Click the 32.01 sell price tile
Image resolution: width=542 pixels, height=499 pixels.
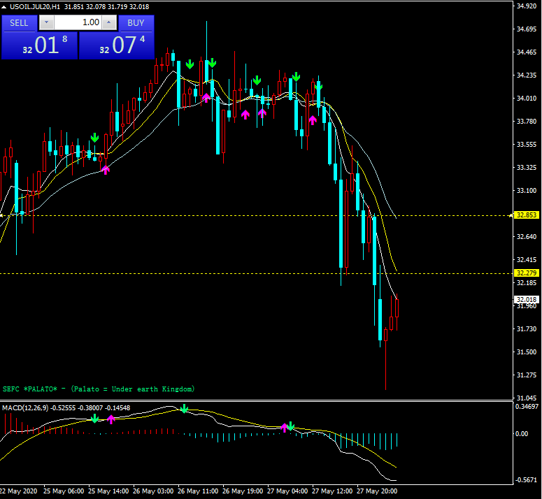(38, 46)
